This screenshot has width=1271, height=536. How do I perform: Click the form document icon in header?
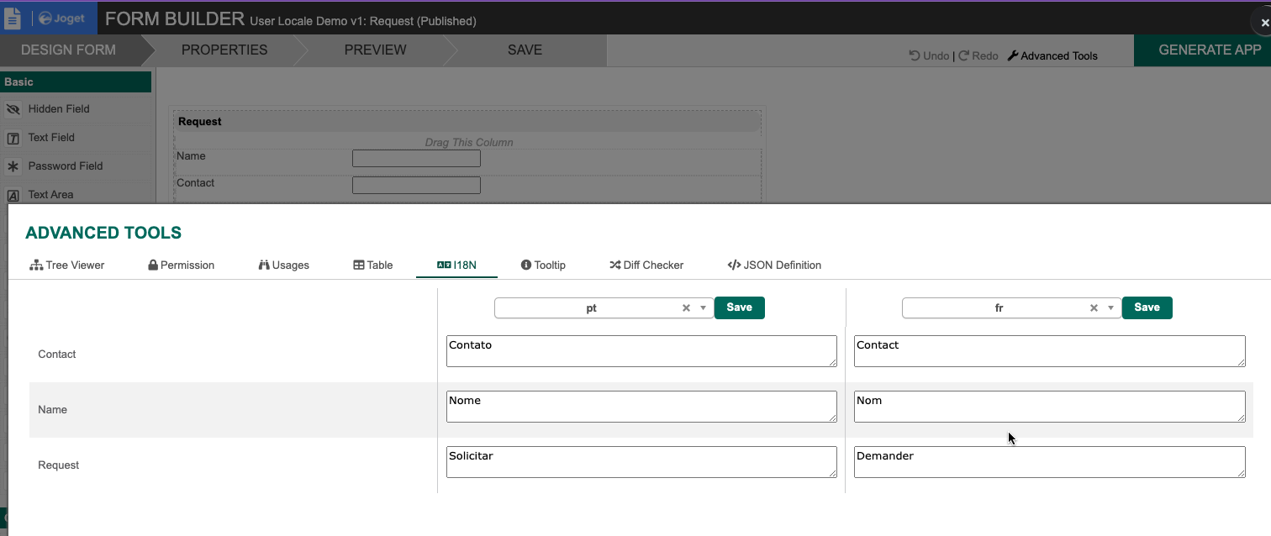point(13,18)
